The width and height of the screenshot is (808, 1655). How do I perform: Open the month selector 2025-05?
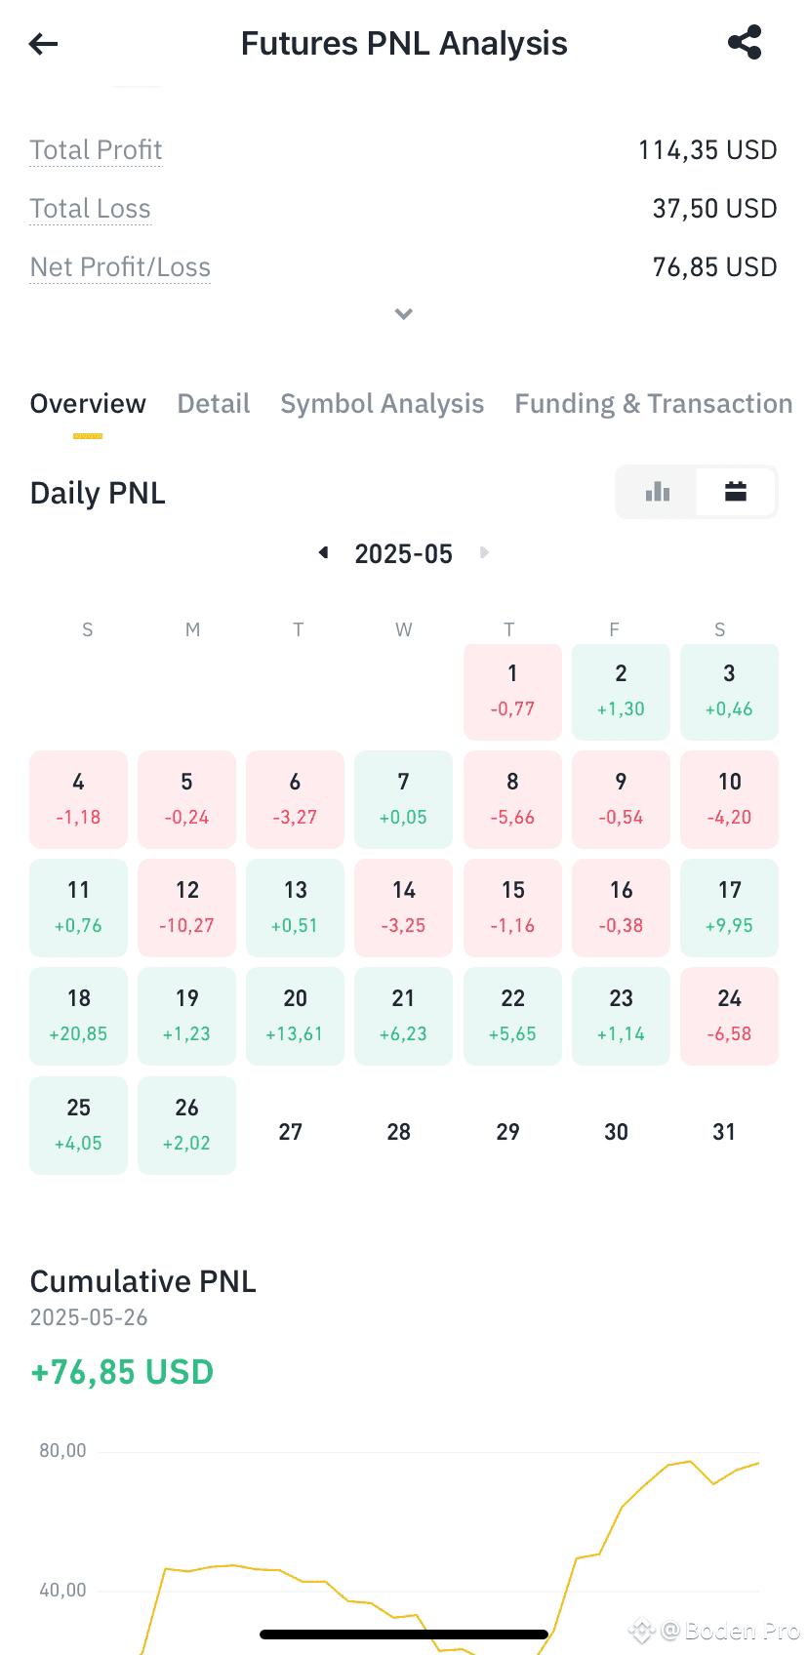coord(404,554)
